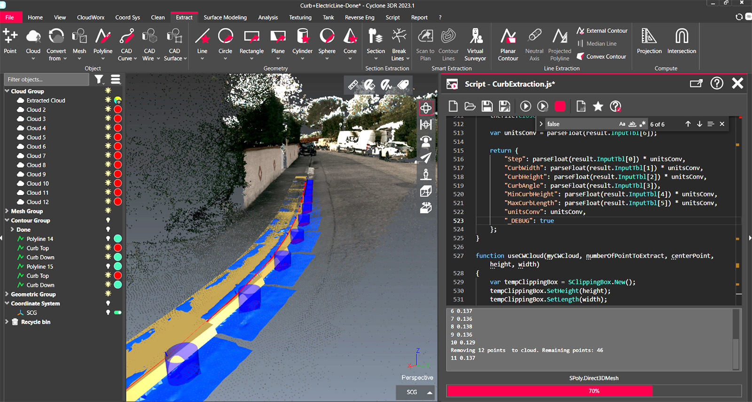
Task: Toggle match case in find bar
Action: (x=622, y=124)
